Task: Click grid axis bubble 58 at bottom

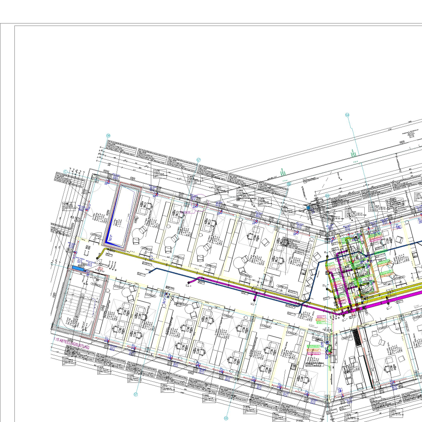Action: point(226,418)
